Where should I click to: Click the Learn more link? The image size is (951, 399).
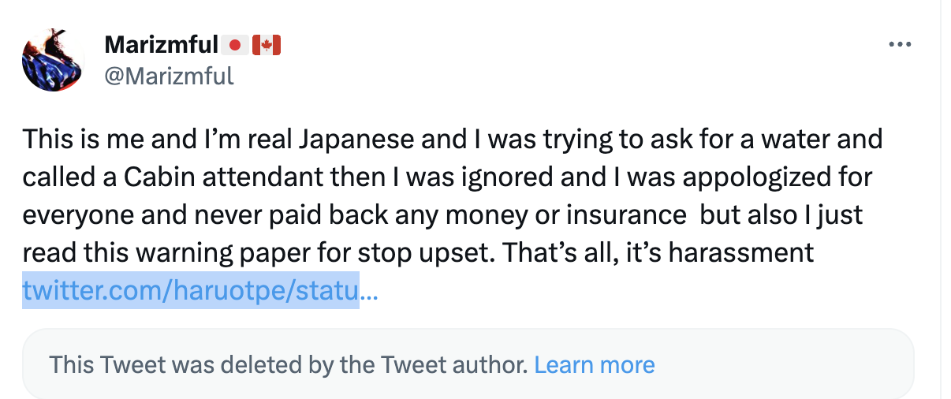click(595, 365)
